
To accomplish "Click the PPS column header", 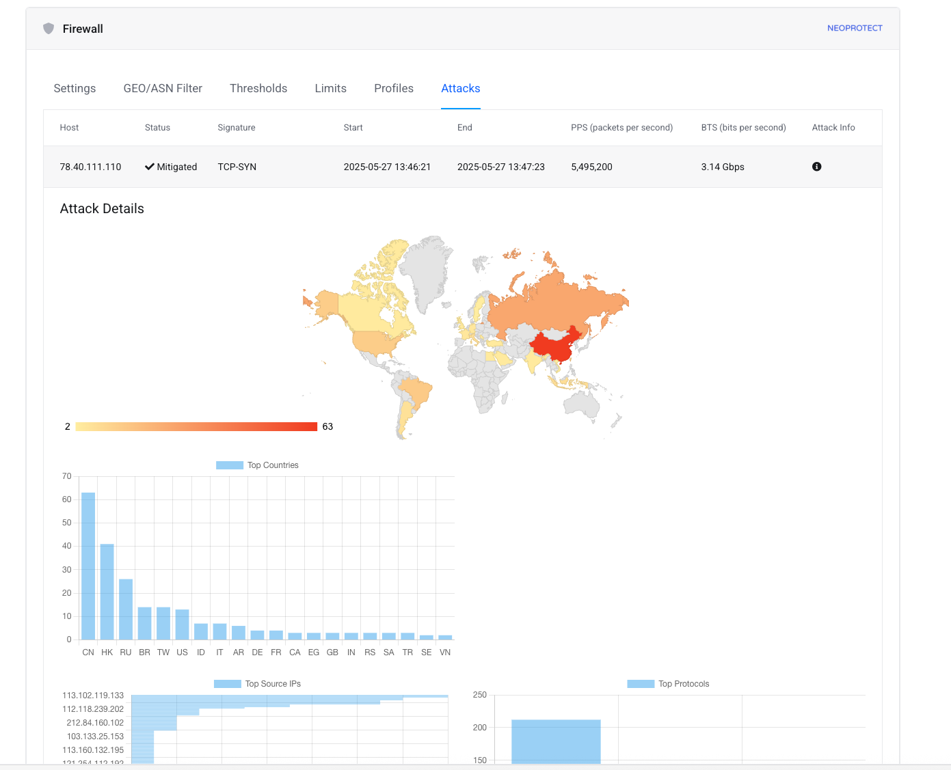I will click(x=622, y=128).
